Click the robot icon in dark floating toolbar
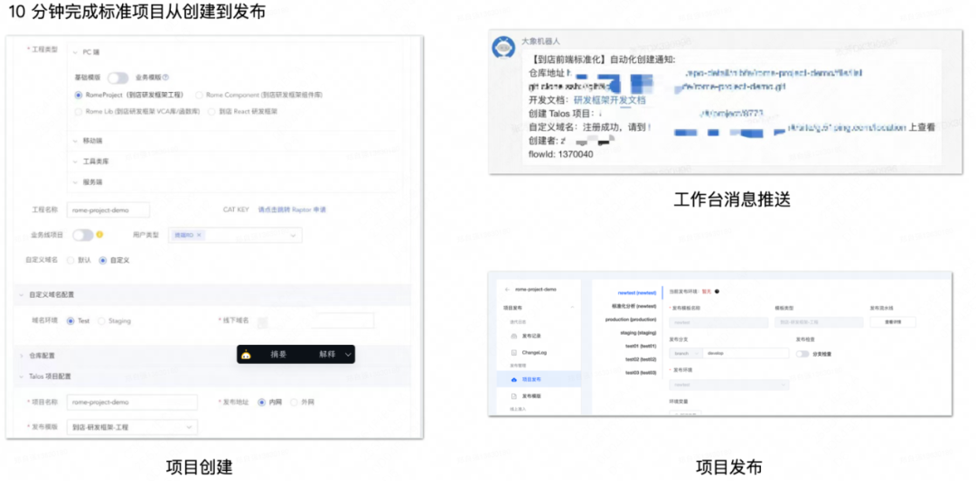The height and width of the screenshot is (481, 976). click(x=247, y=355)
